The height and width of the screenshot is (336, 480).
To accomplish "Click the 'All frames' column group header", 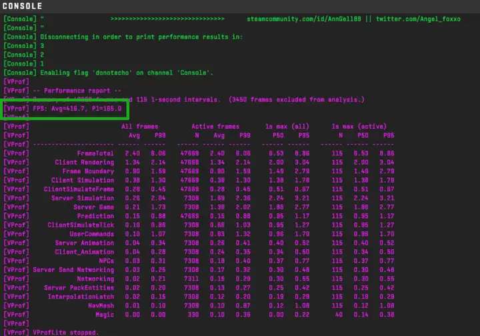I will 139,127.
